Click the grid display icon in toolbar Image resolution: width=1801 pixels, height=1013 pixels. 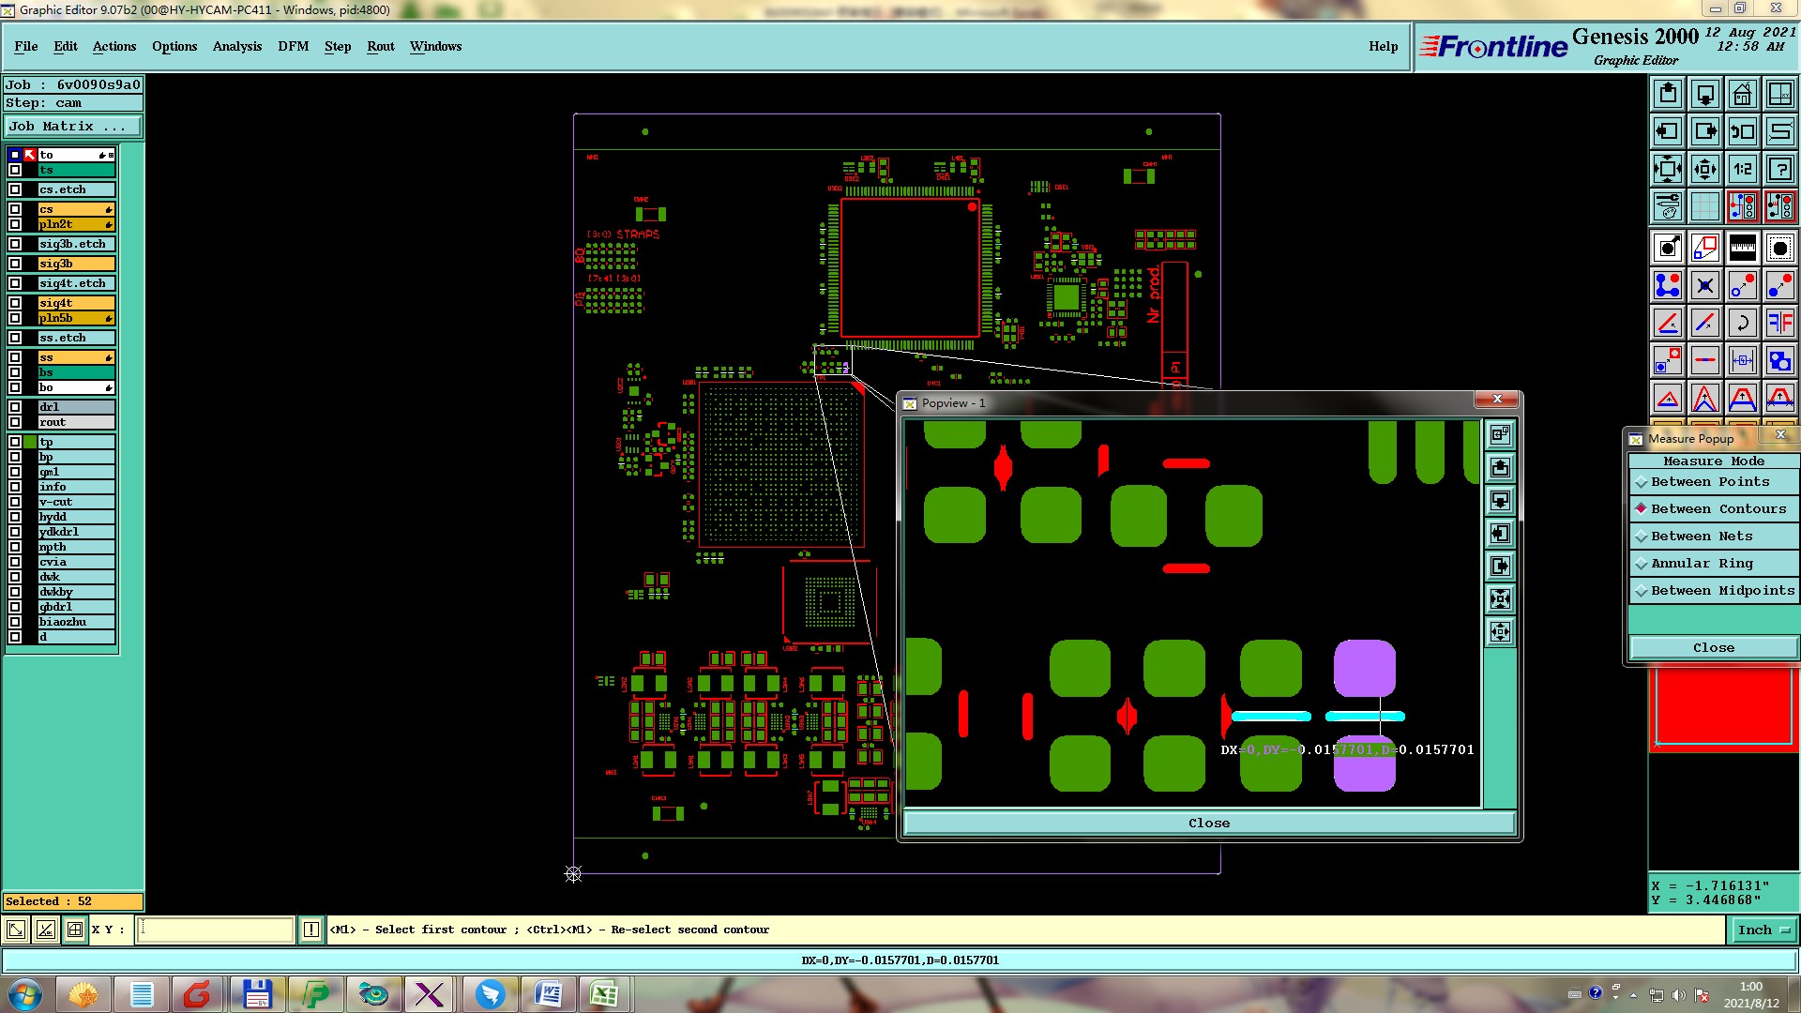(x=1704, y=206)
